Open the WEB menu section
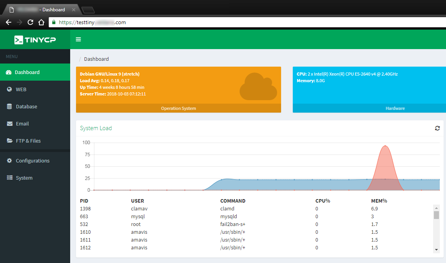The height and width of the screenshot is (263, 446). (x=35, y=89)
